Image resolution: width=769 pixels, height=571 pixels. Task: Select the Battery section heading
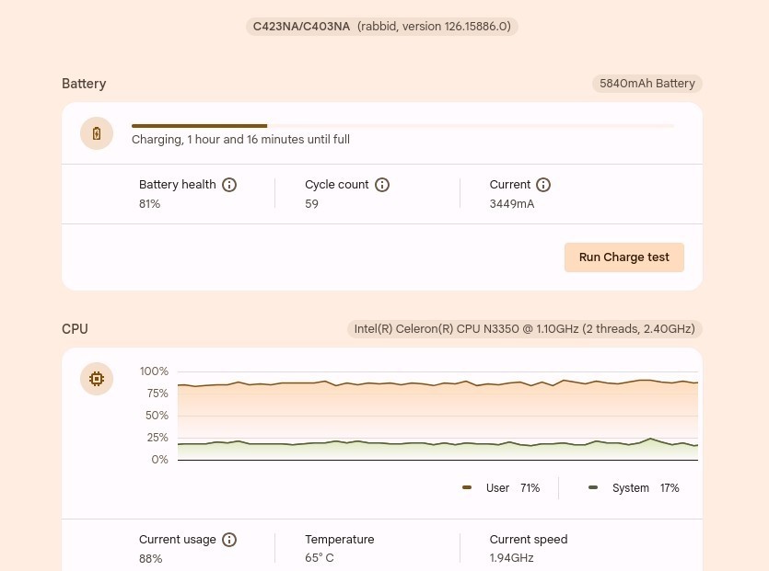84,84
